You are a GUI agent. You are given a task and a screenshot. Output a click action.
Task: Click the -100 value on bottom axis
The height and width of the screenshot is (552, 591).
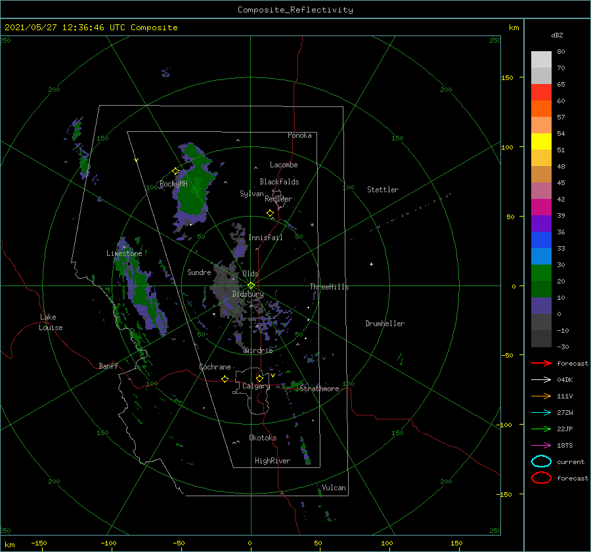click(x=108, y=543)
